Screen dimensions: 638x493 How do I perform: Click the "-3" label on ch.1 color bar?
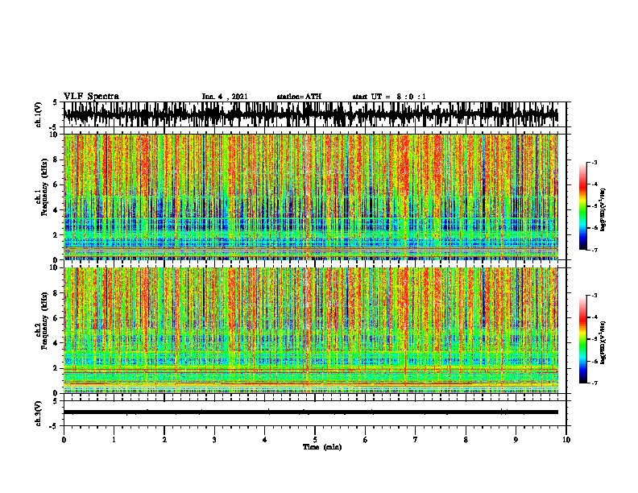point(594,163)
